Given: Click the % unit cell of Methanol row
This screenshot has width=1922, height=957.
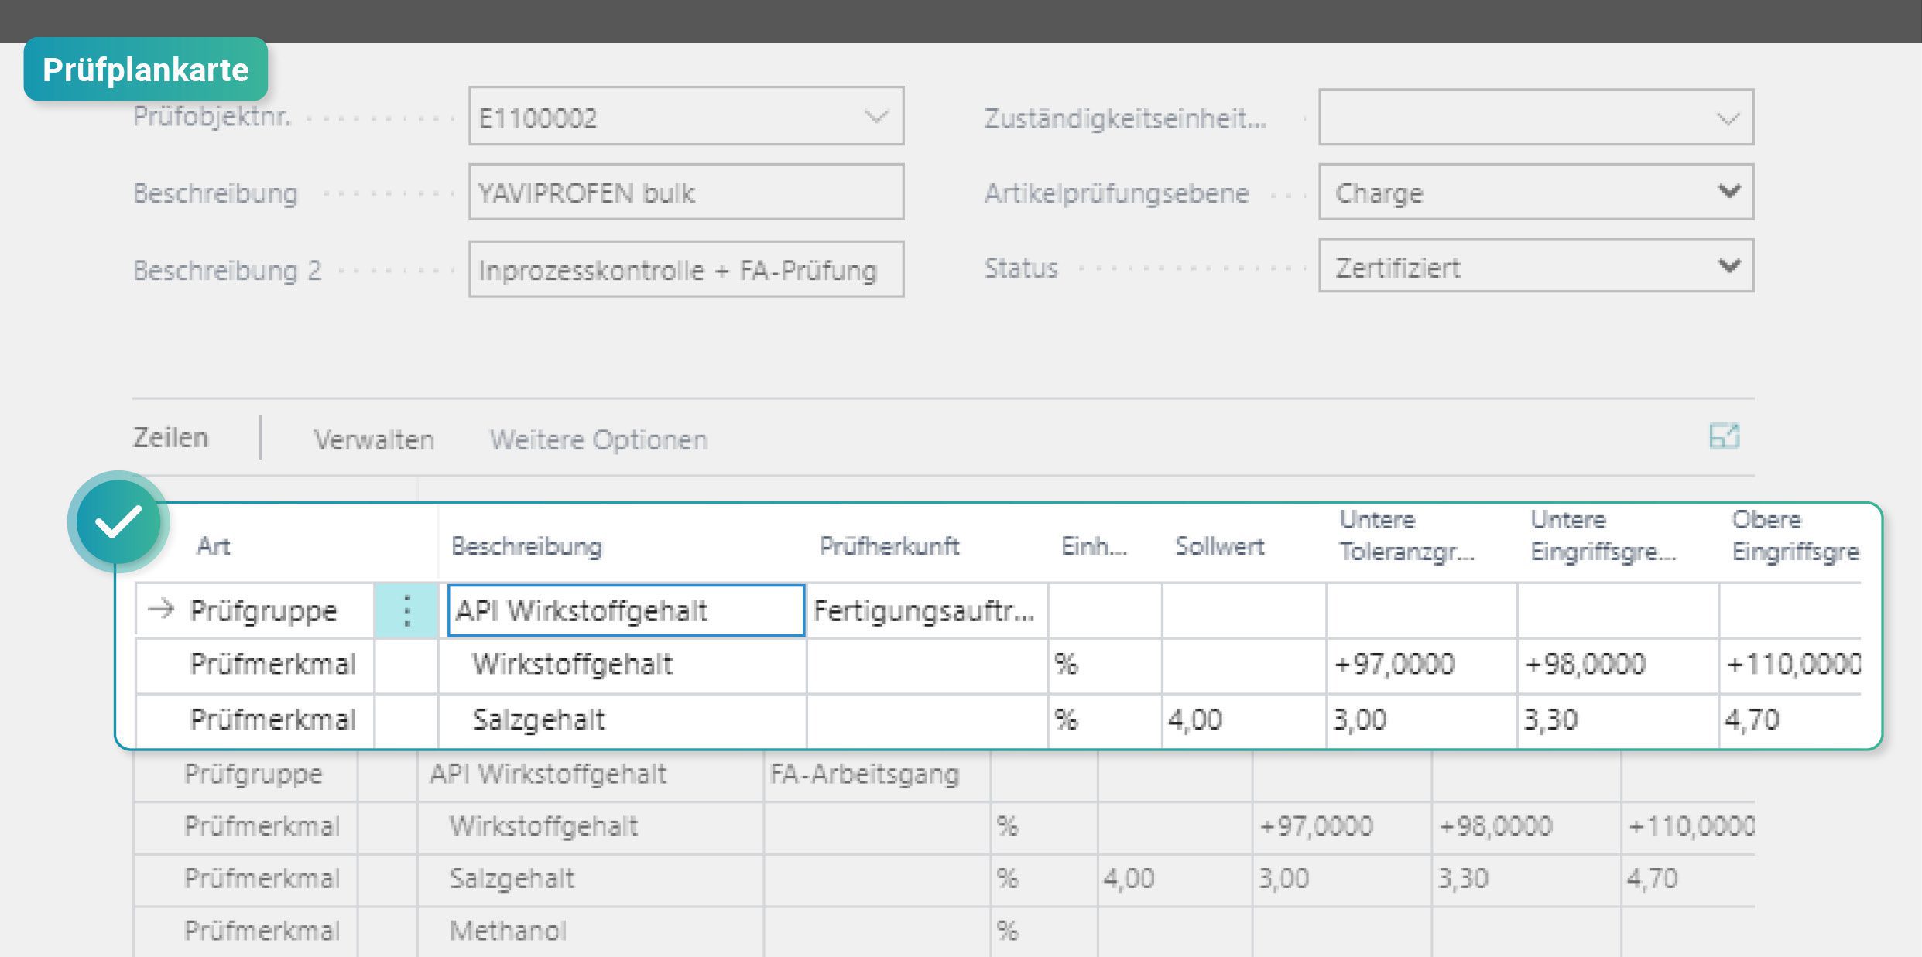Looking at the screenshot, I should point(1043,931).
